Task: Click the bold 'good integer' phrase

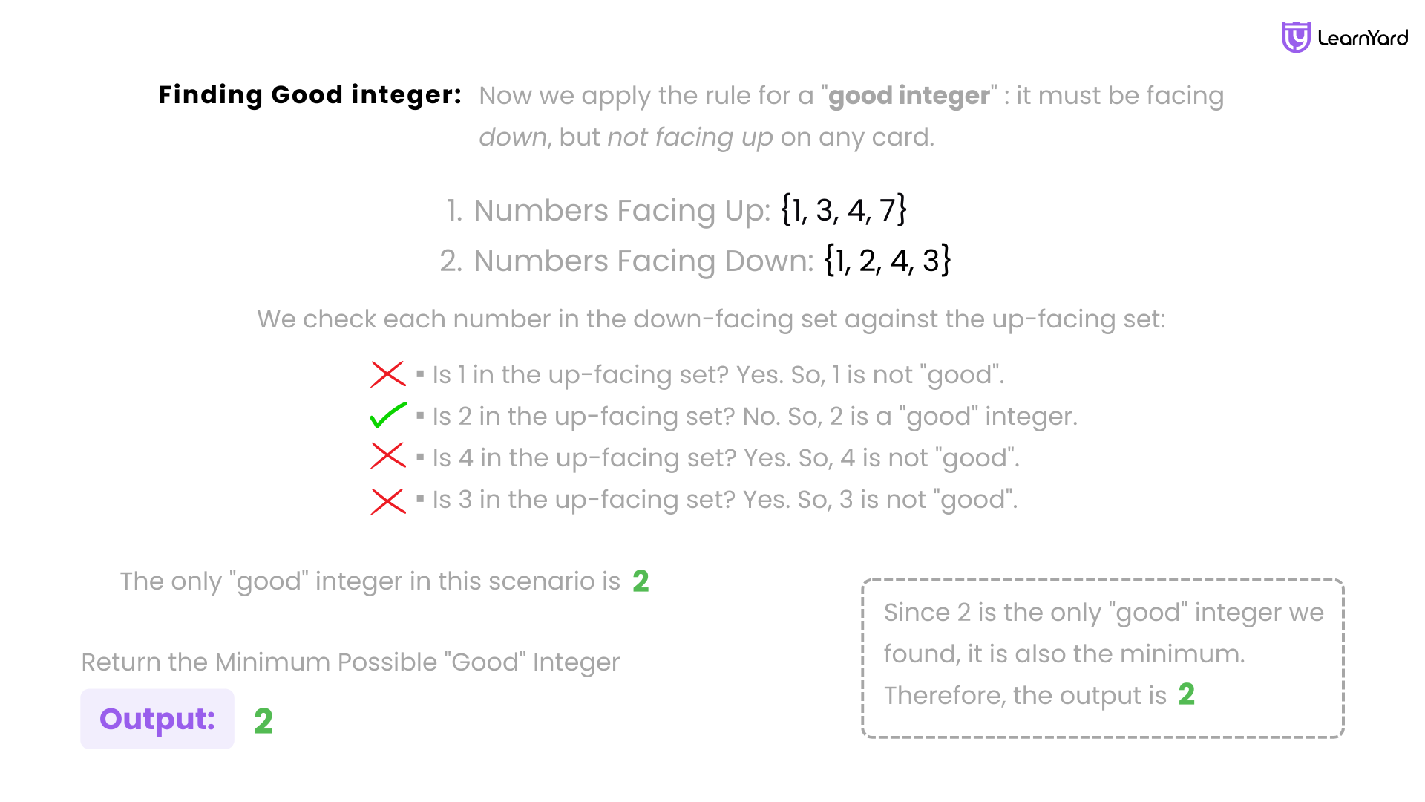Action: tap(908, 96)
